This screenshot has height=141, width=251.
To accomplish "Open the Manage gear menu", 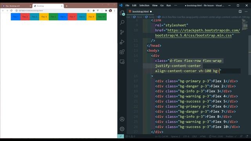I will tap(122, 129).
